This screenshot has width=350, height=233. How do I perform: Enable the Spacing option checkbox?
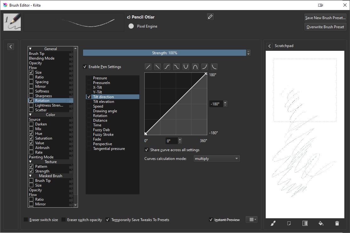click(x=31, y=82)
